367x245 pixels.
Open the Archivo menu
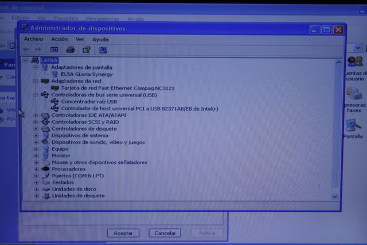pos(34,39)
